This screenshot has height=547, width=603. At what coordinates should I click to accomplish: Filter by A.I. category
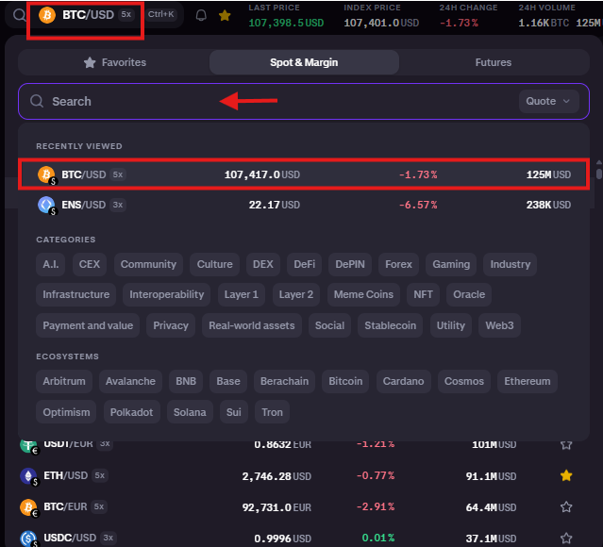coord(50,264)
